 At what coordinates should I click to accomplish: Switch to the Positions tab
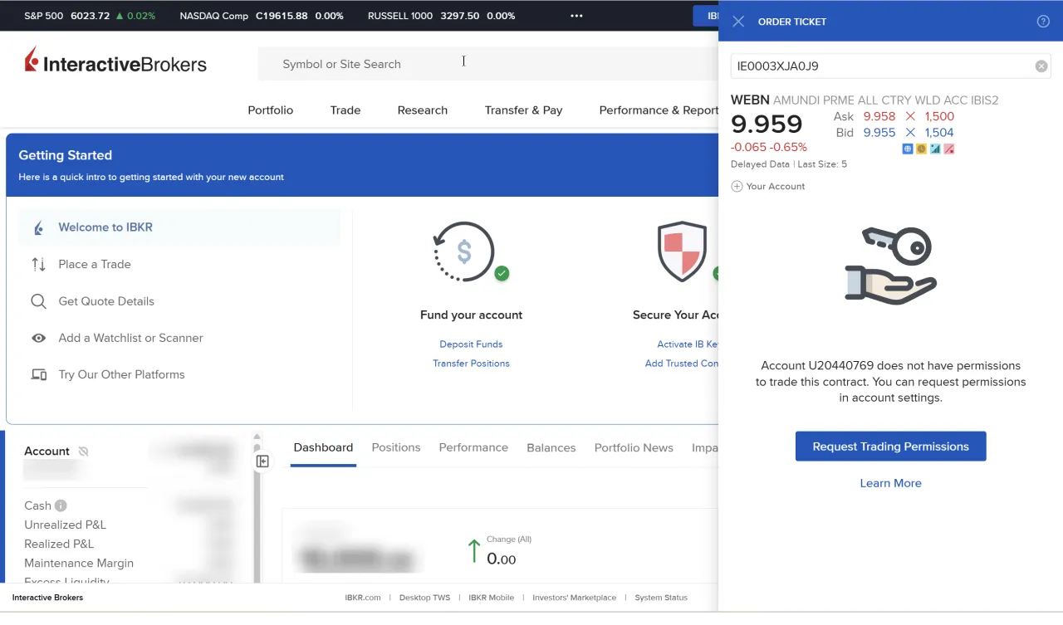tap(396, 447)
